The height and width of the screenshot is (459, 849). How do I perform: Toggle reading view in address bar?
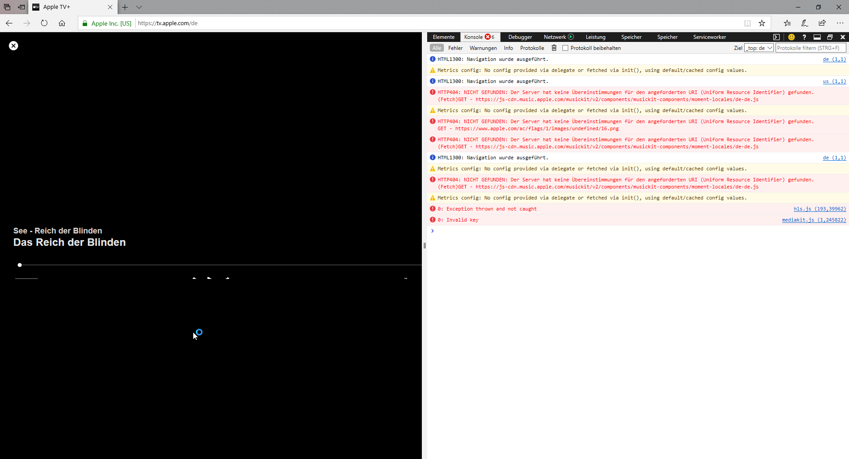(747, 23)
